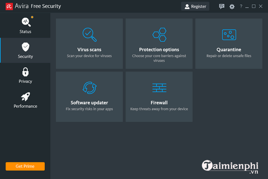This screenshot has height=179, width=268.
Task: Click the Protection options hexagons icon
Action: [159, 35]
